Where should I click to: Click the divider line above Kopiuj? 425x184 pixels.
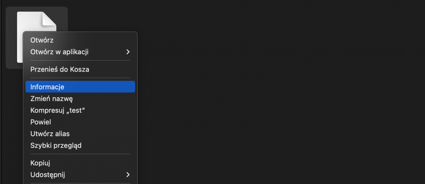pos(80,154)
